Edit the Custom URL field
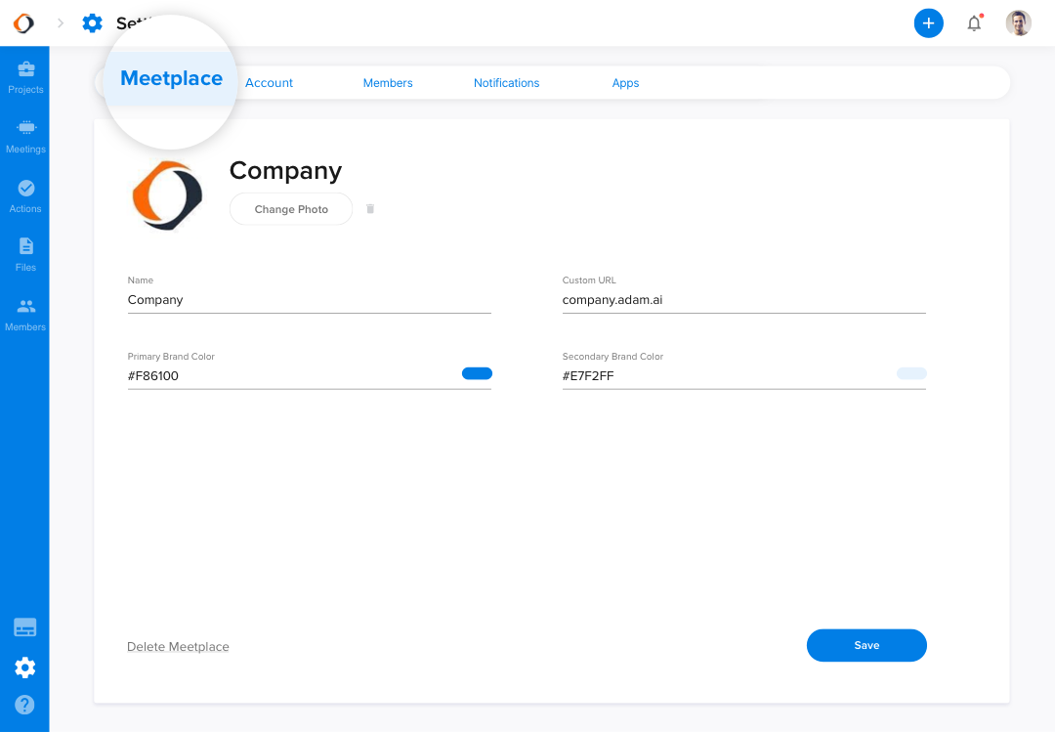The width and height of the screenshot is (1055, 732). pos(744,300)
